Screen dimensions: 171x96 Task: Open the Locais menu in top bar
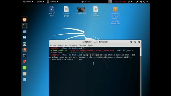pyautogui.click(x=40, y=2)
